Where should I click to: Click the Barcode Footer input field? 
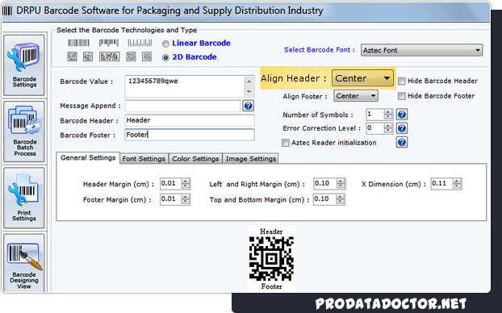tap(190, 135)
